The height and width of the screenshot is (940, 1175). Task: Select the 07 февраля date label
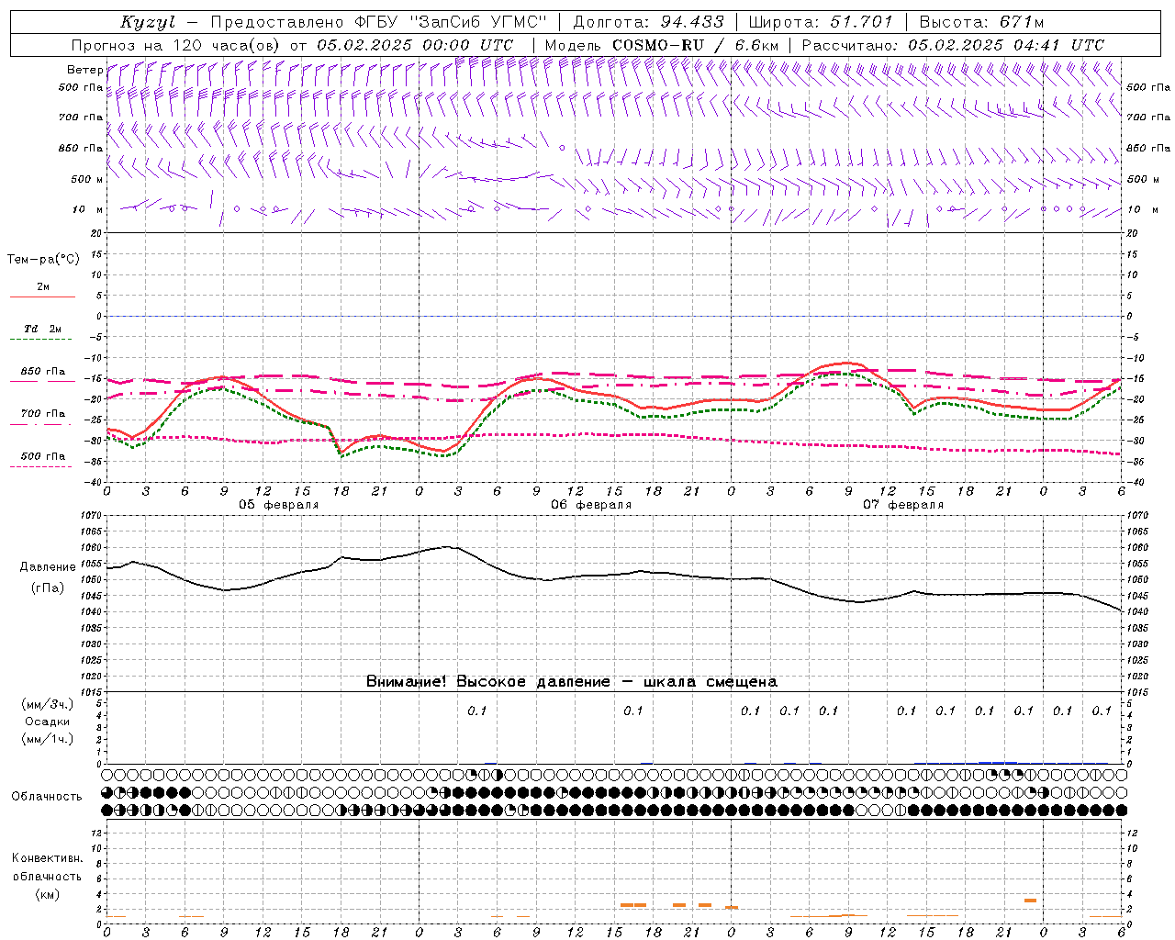(x=902, y=505)
